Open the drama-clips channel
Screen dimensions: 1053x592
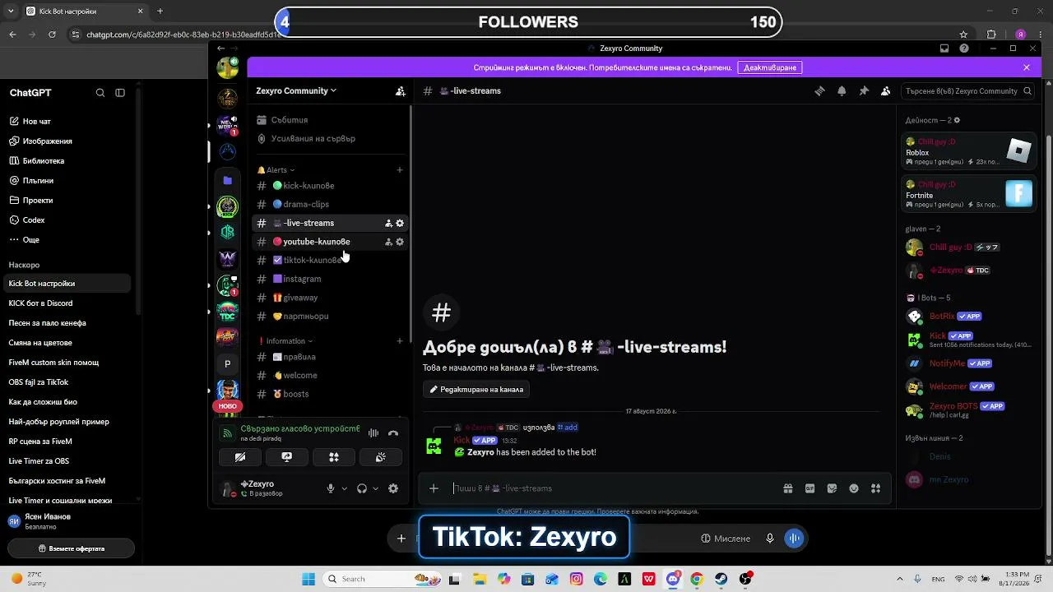pyautogui.click(x=329, y=205)
